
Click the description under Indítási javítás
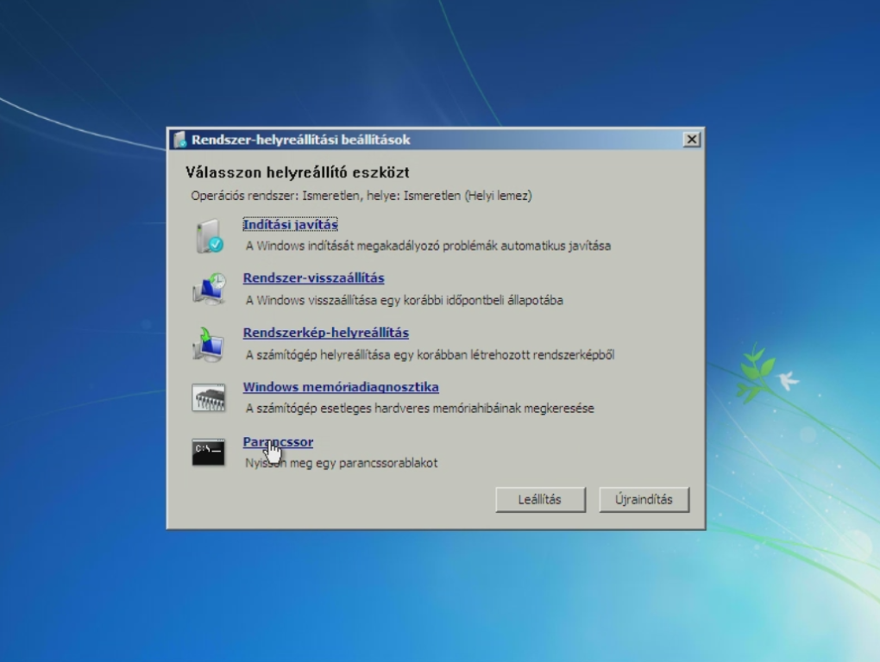pyautogui.click(x=428, y=246)
